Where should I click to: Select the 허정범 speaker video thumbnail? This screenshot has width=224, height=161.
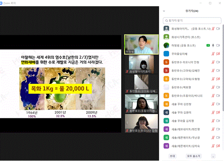point(142,44)
